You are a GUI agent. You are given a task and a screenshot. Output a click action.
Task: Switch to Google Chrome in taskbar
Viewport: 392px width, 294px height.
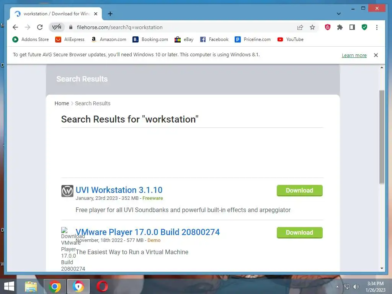[x=55, y=286]
